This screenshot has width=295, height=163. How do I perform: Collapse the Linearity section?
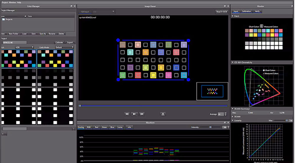(233, 120)
